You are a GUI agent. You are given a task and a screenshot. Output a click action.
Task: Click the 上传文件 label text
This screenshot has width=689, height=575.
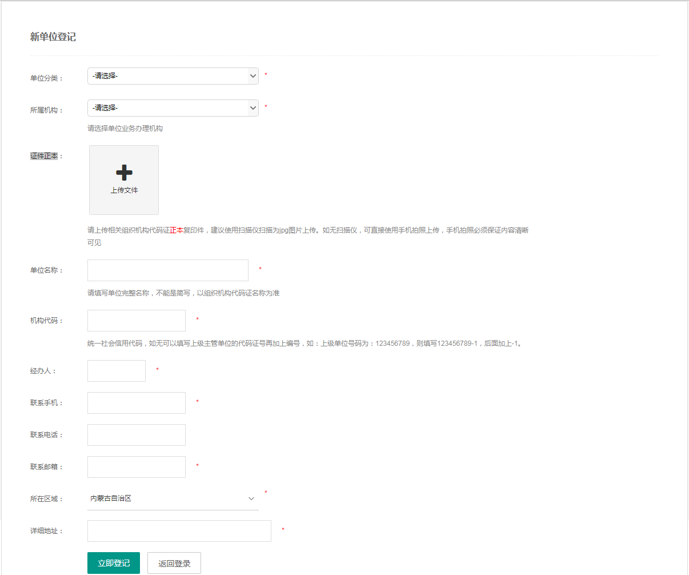(124, 190)
